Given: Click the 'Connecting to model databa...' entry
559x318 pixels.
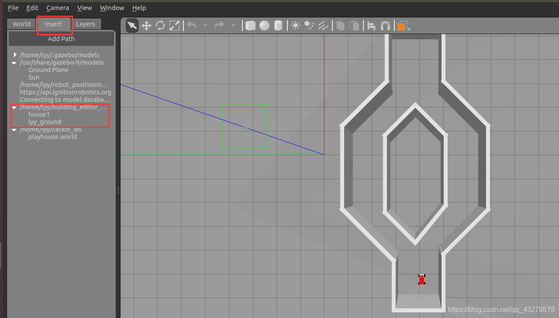Looking at the screenshot, I should pyautogui.click(x=65, y=100).
